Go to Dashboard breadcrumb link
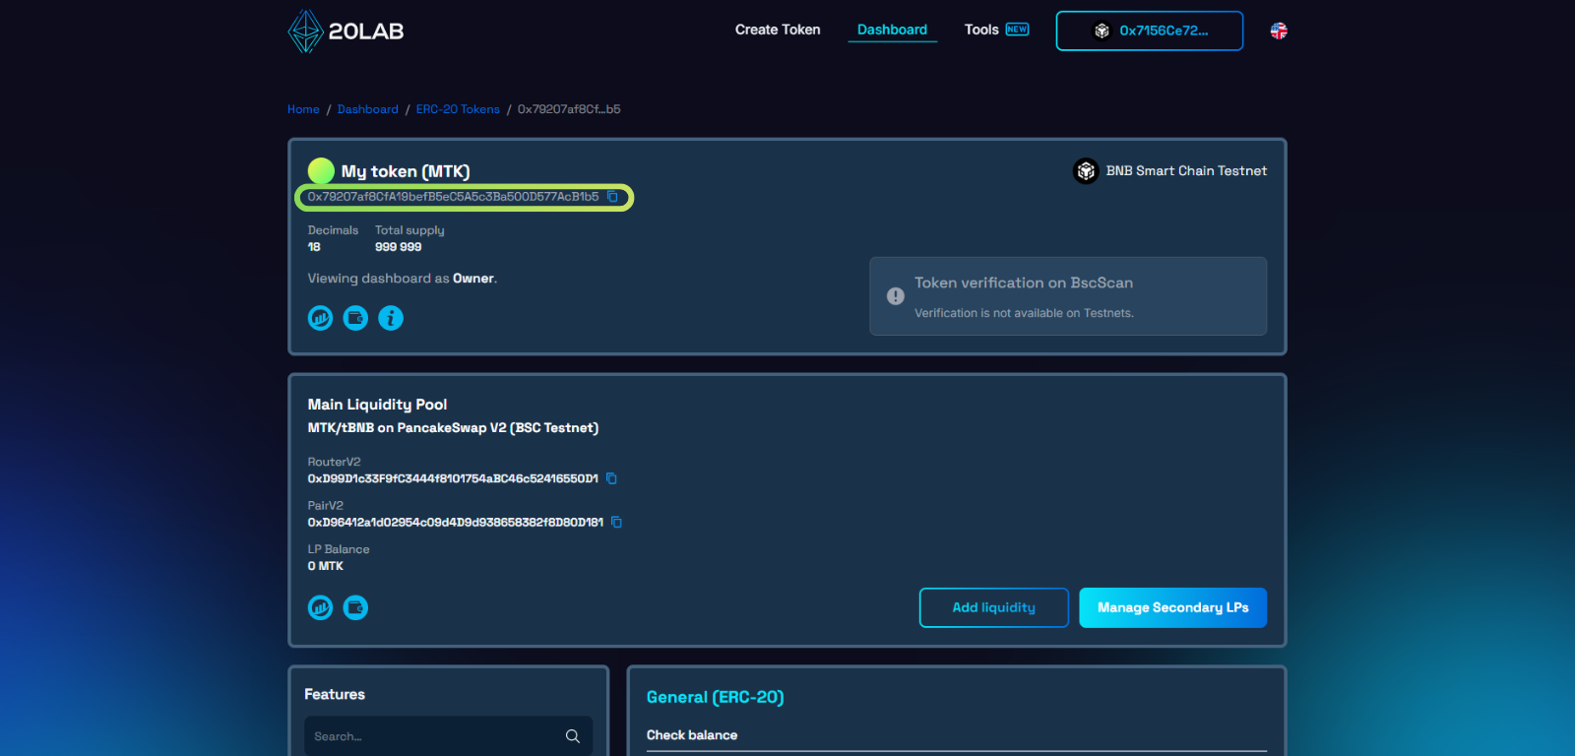Image resolution: width=1575 pixels, height=756 pixels. coord(368,109)
